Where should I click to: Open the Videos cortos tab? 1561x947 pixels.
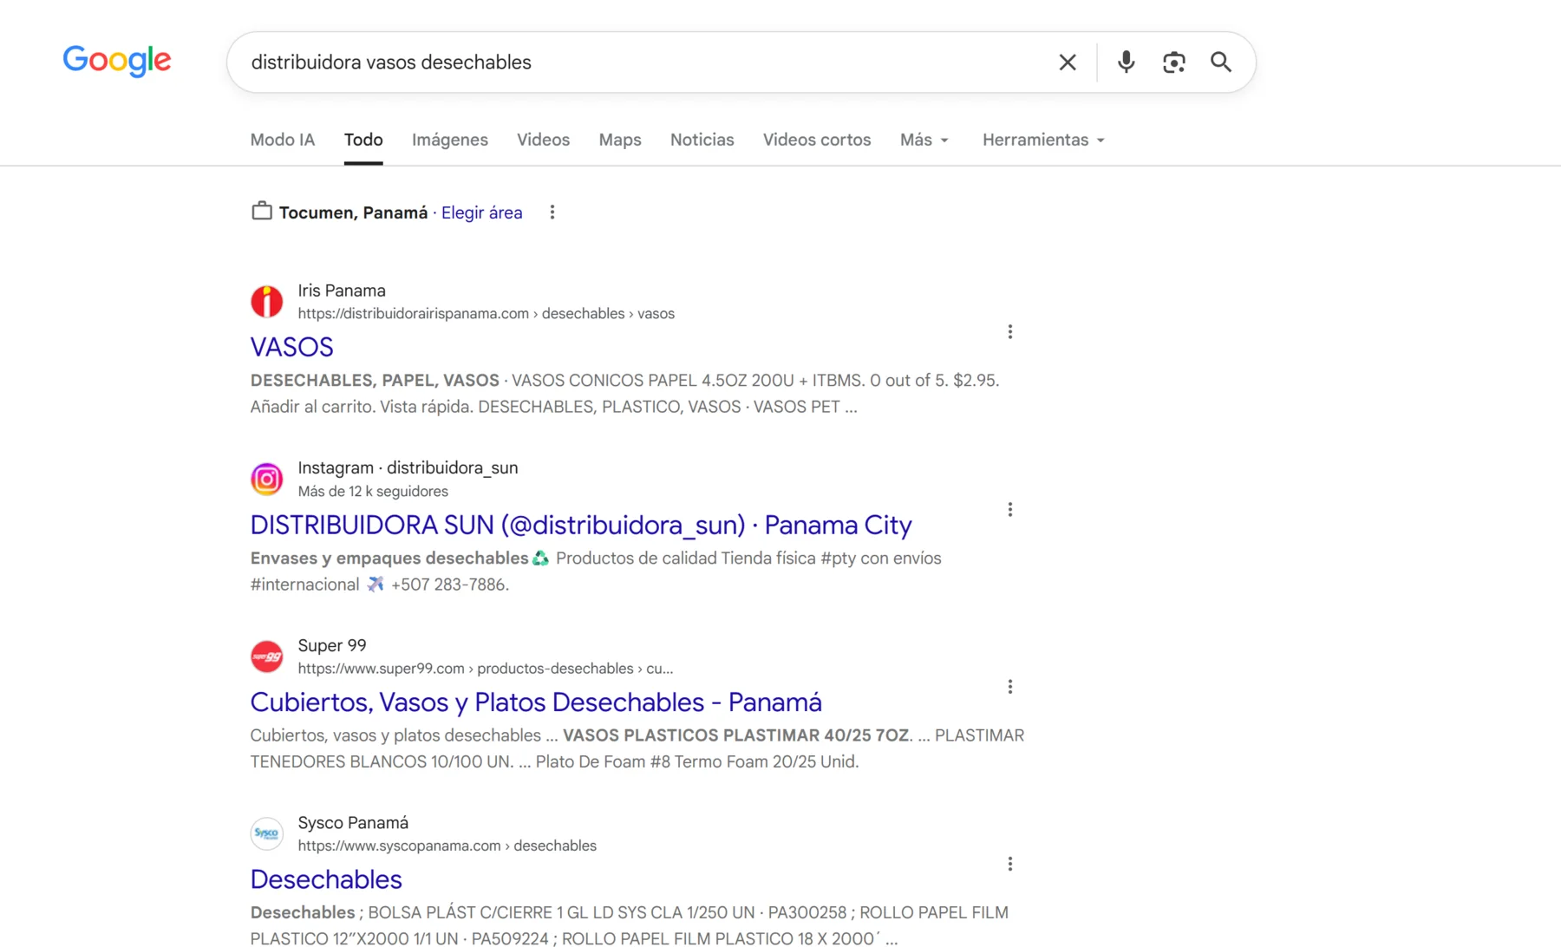[817, 140]
